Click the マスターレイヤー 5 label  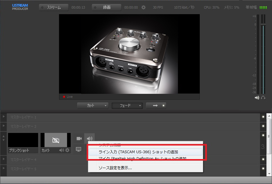tap(23, 169)
